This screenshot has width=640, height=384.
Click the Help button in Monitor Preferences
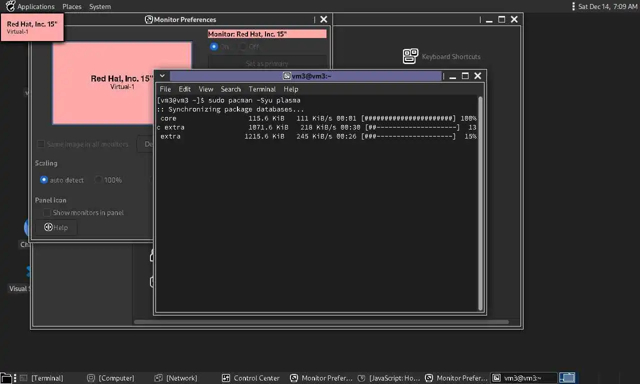(x=56, y=227)
